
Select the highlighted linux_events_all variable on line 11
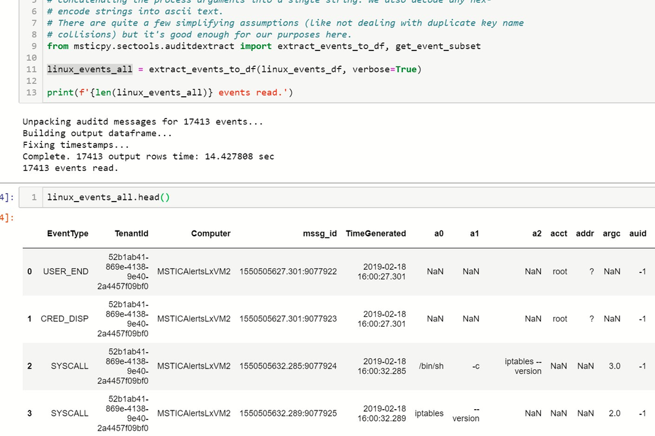point(90,69)
